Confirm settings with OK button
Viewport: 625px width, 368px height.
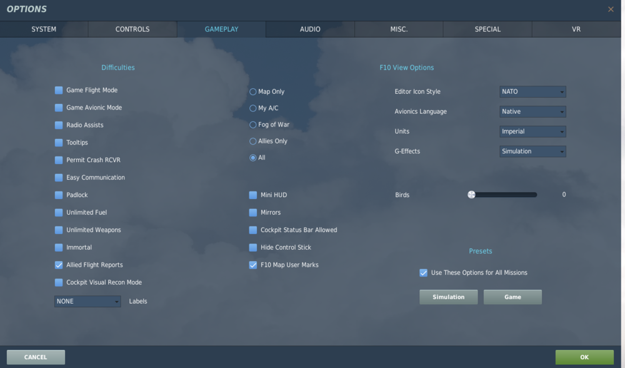(x=584, y=357)
